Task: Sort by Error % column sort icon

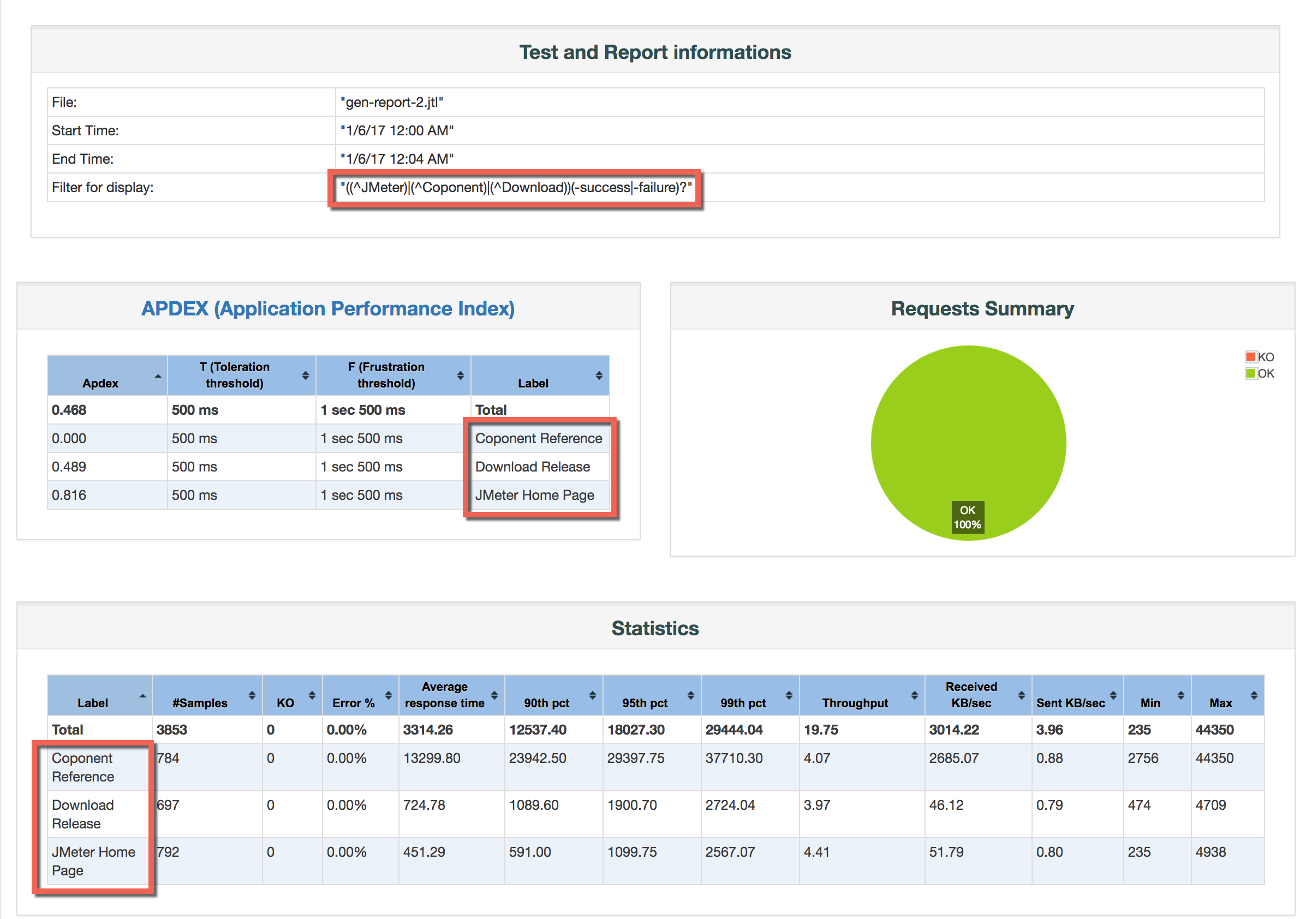Action: pyautogui.click(x=389, y=695)
